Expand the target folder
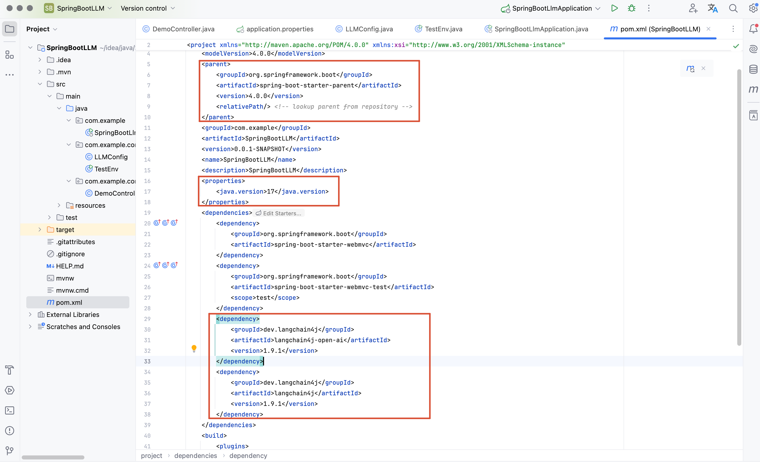 tap(40, 230)
